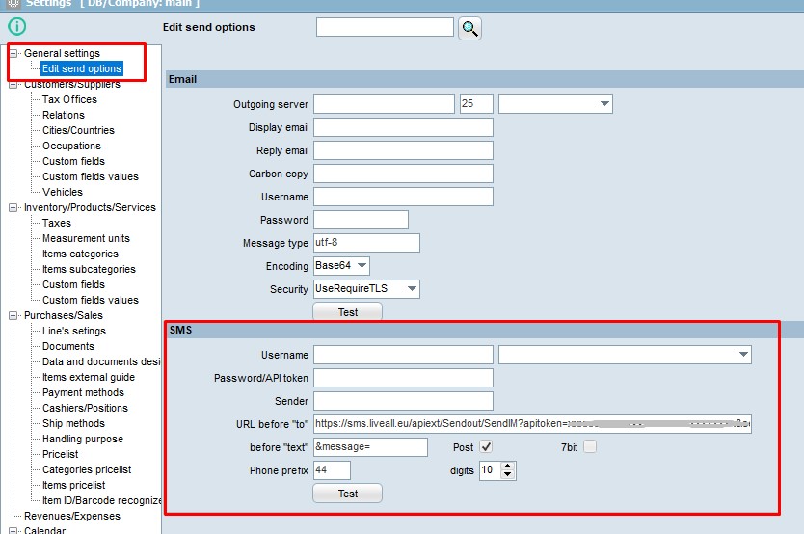Screen dimensions: 804x534
Task: Open Payment methods settings
Action: [x=83, y=392]
